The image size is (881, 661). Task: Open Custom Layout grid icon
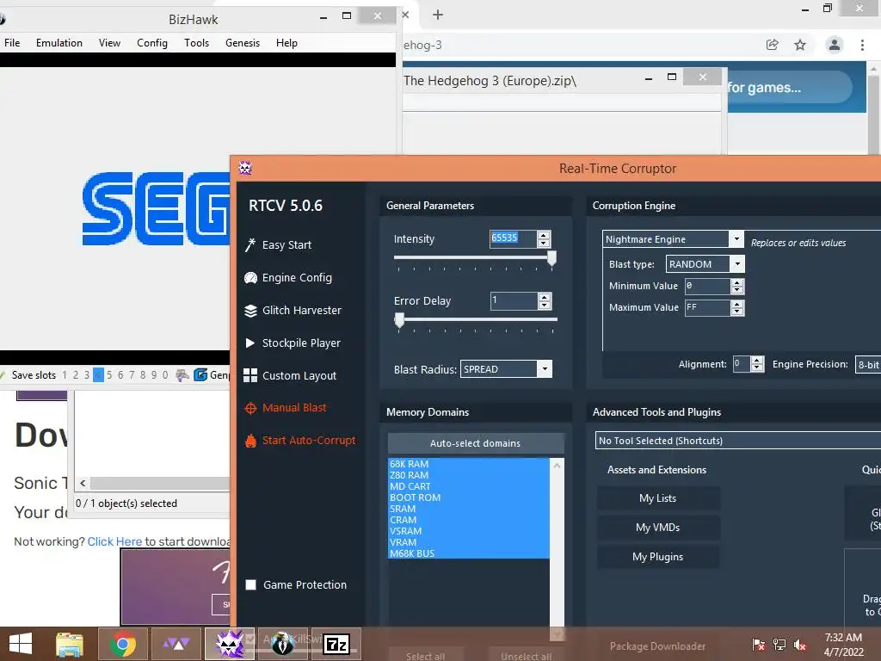pyautogui.click(x=250, y=375)
